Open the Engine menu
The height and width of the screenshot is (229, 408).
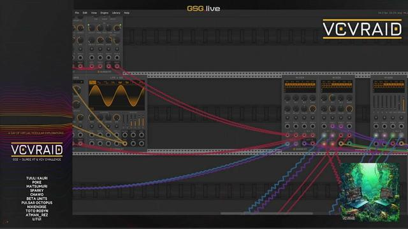[x=105, y=13]
